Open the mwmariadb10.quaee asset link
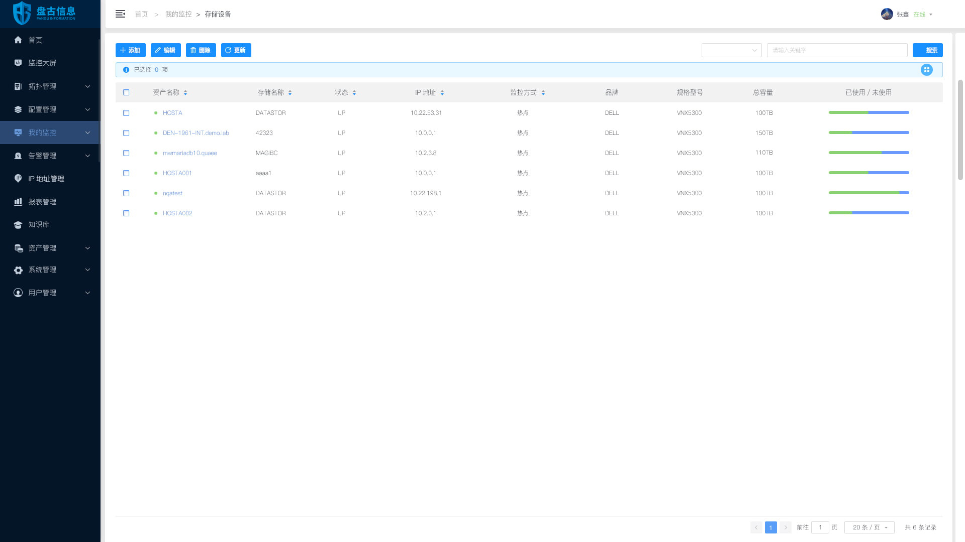The height and width of the screenshot is (542, 965). (x=189, y=153)
